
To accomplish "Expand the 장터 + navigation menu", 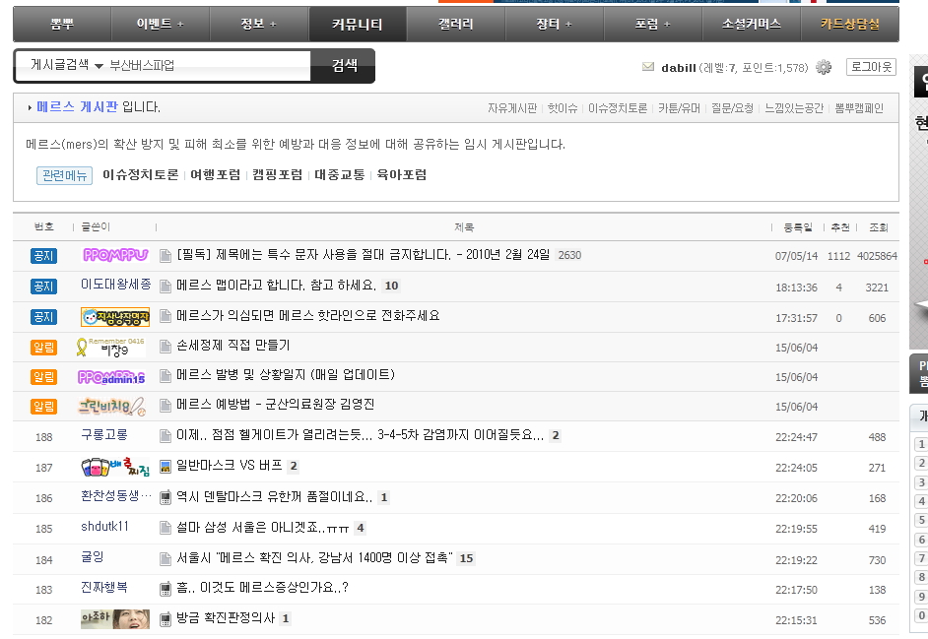I will [x=554, y=24].
